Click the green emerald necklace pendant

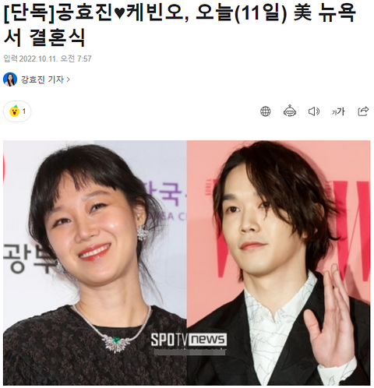[115, 340]
